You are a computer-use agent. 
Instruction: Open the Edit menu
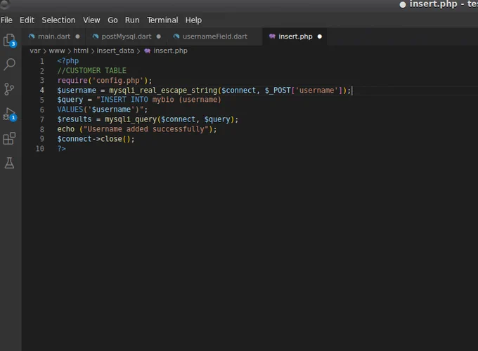click(27, 20)
